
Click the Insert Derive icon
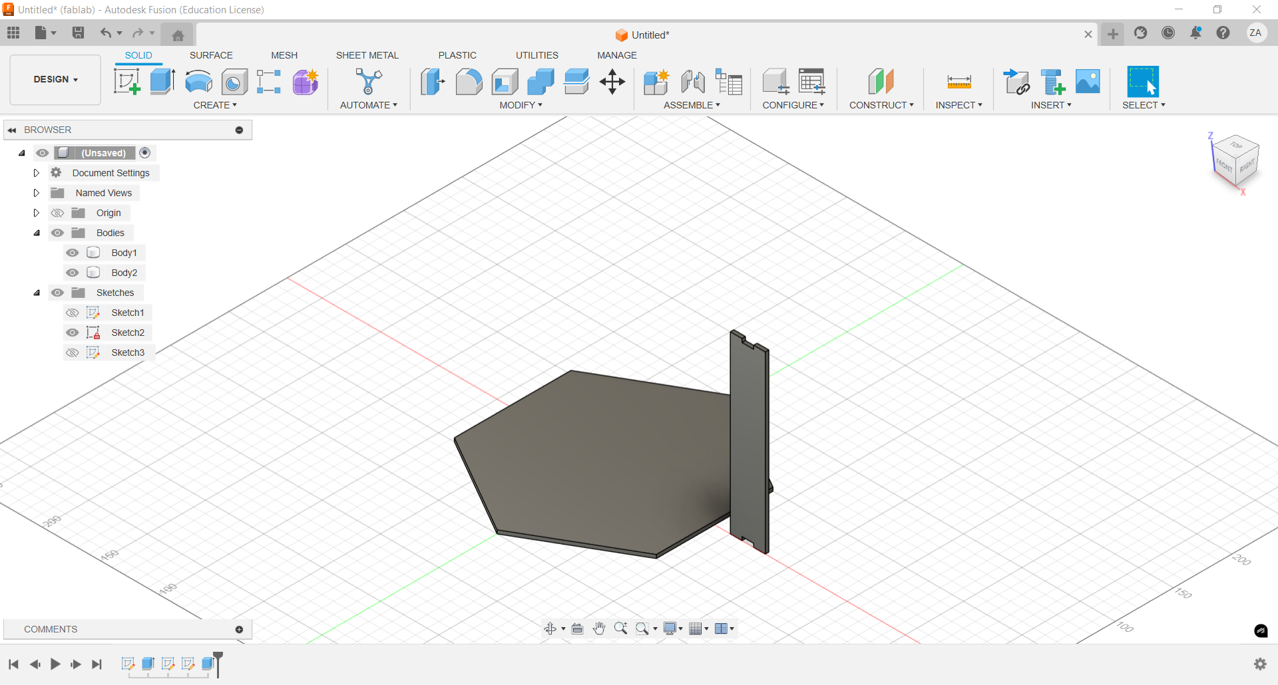(x=1016, y=82)
